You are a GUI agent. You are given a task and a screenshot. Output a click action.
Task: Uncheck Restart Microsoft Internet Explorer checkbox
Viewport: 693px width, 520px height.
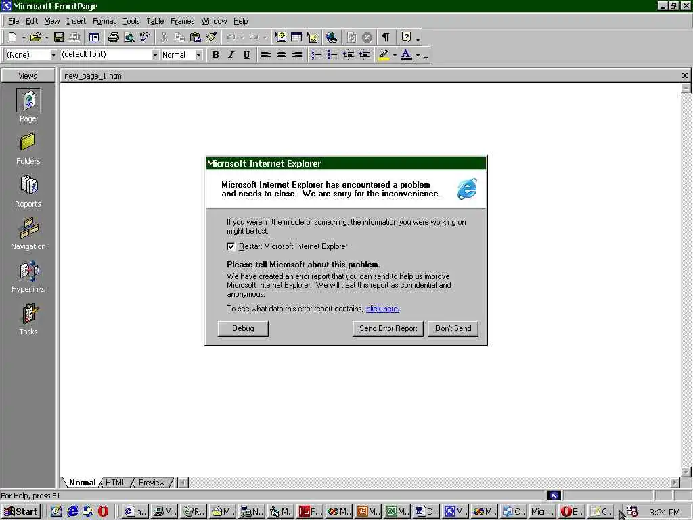click(x=231, y=246)
